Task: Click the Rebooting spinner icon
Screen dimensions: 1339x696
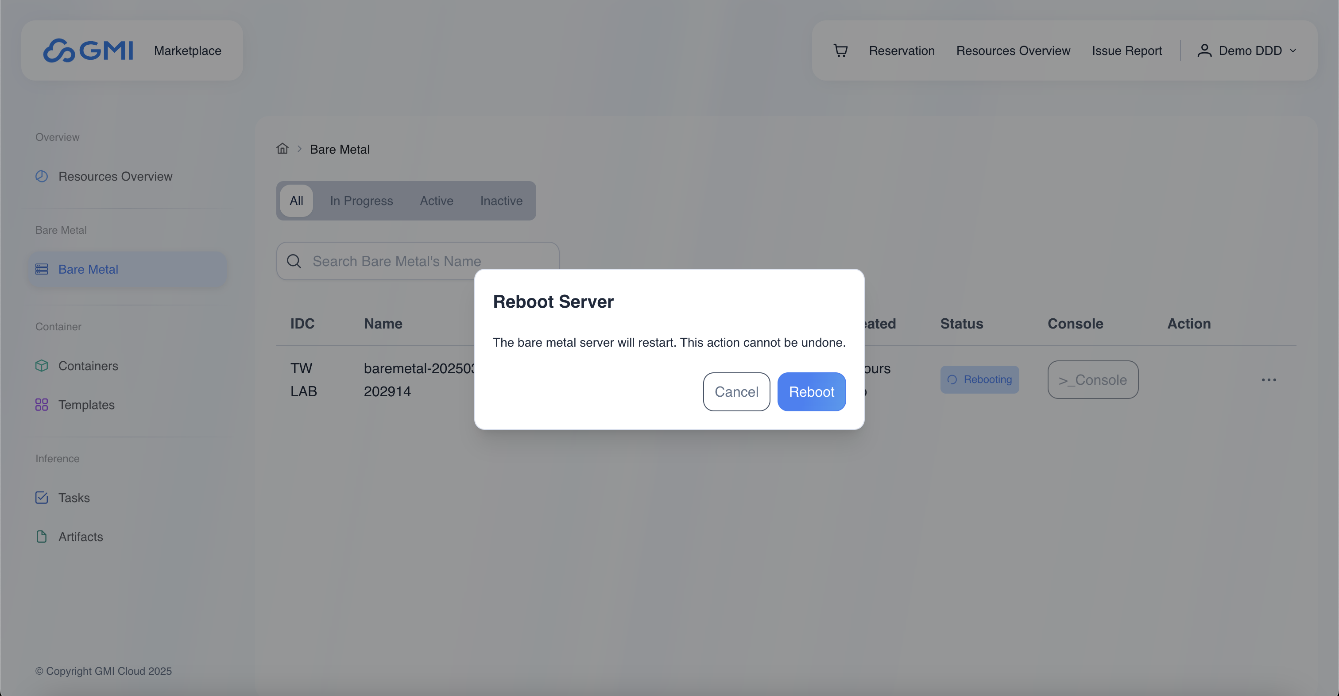Action: tap(952, 379)
